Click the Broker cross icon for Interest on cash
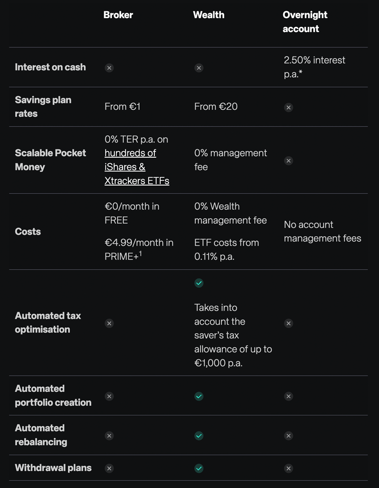 (x=109, y=68)
